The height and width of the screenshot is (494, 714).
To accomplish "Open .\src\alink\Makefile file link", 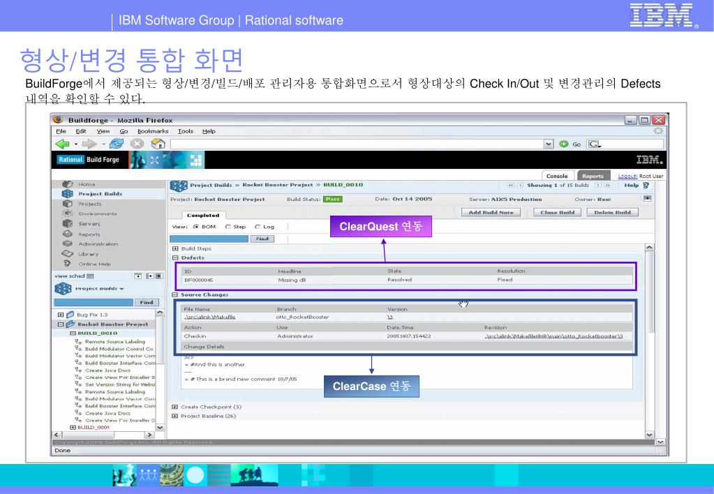I will [x=210, y=317].
